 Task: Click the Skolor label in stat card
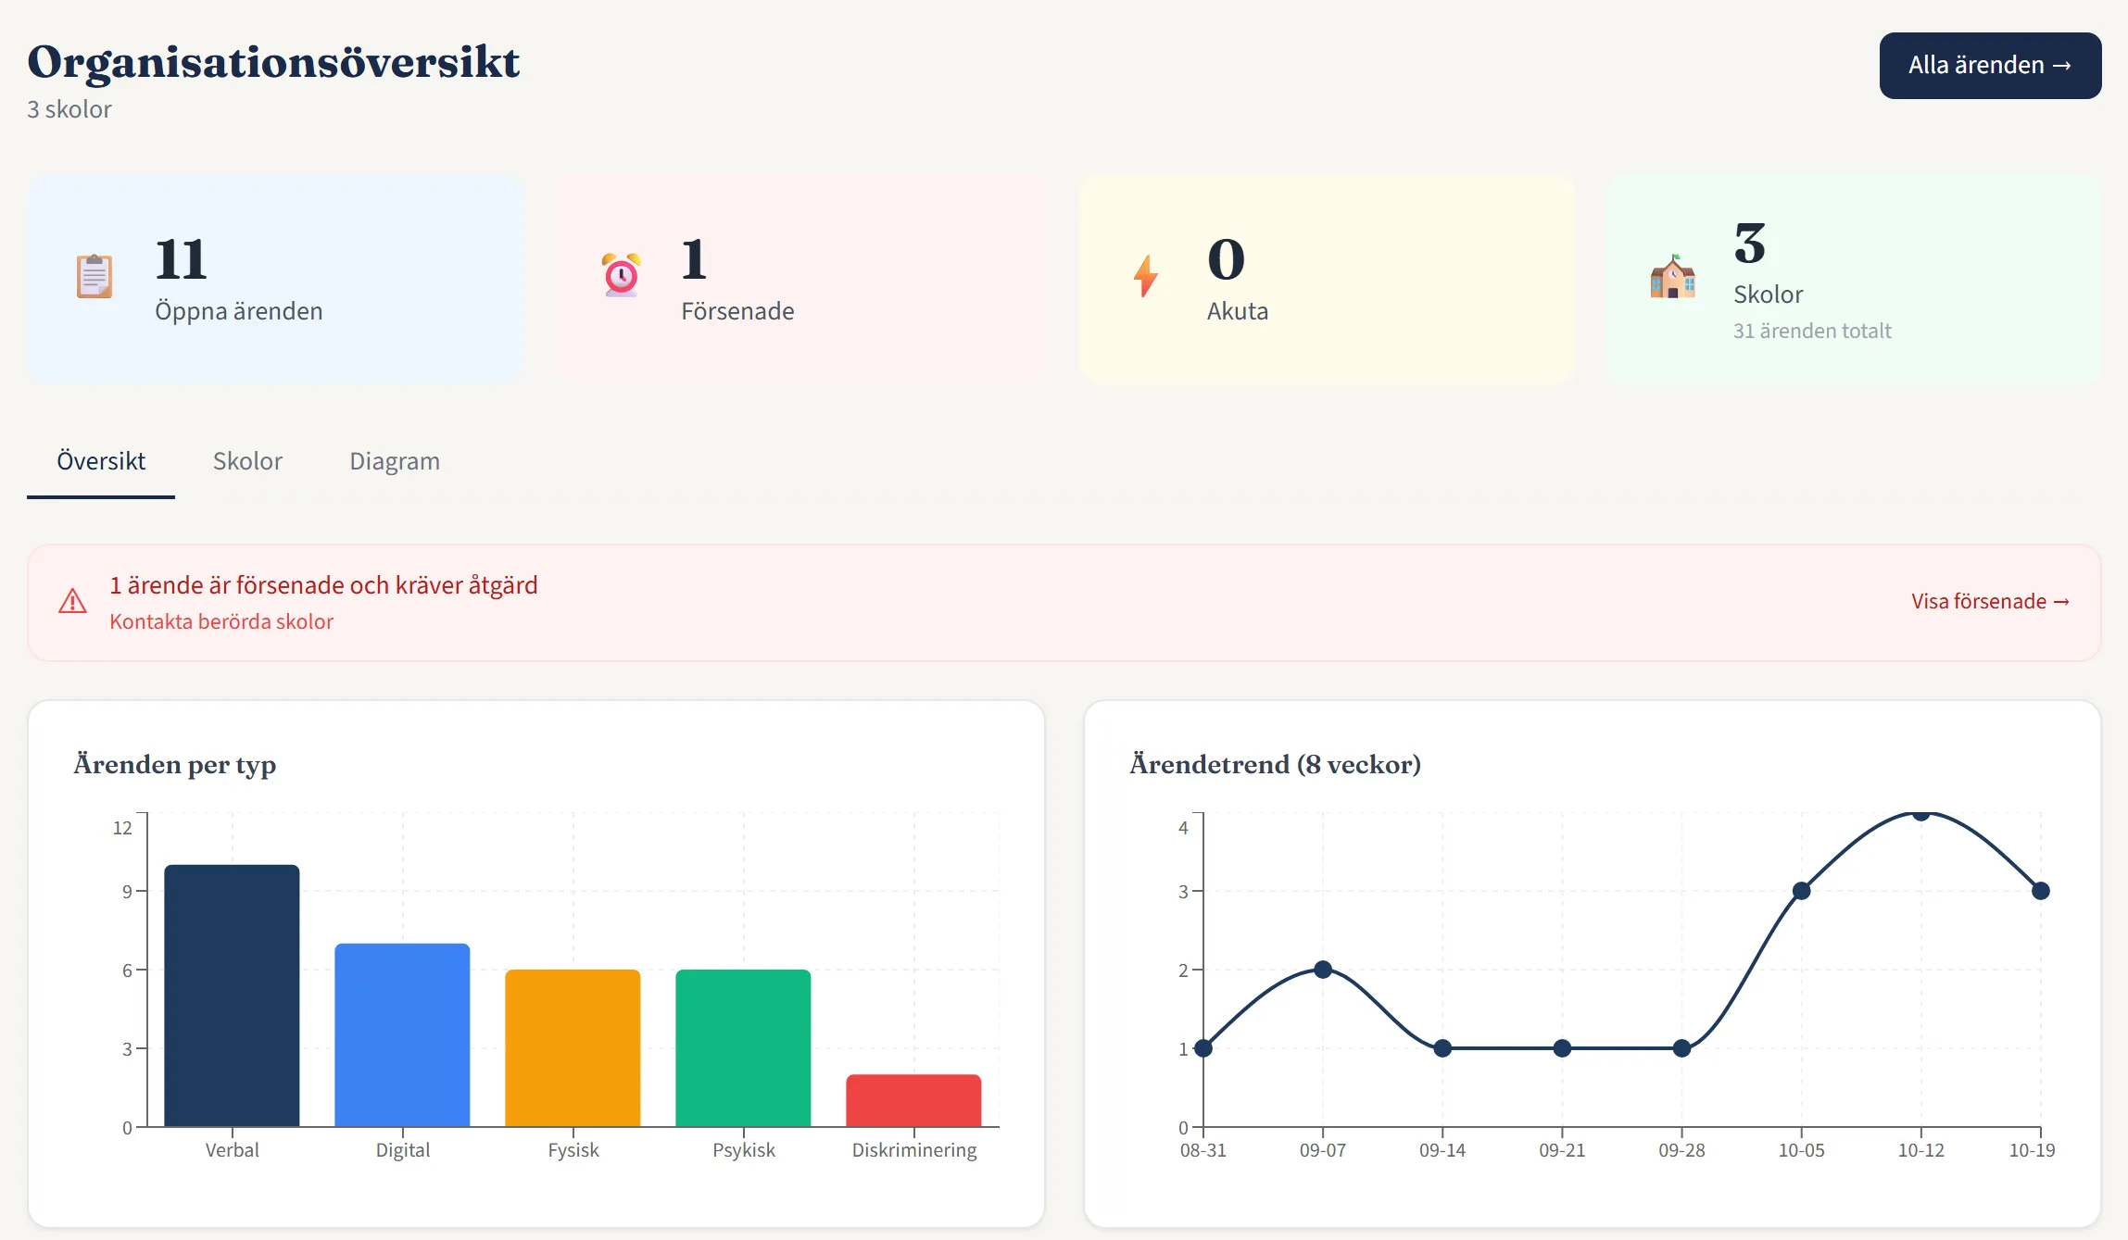point(1769,294)
